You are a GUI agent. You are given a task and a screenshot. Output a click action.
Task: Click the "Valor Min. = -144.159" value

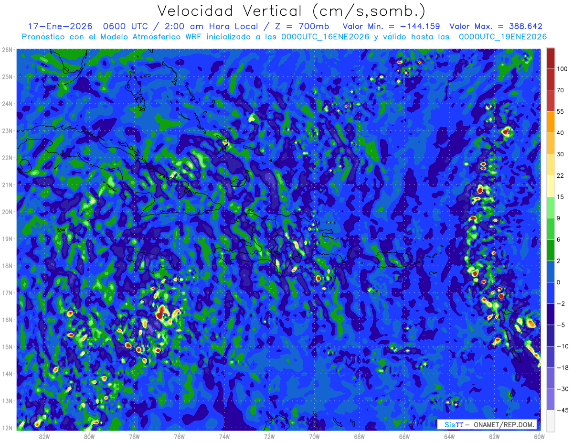tap(391, 26)
